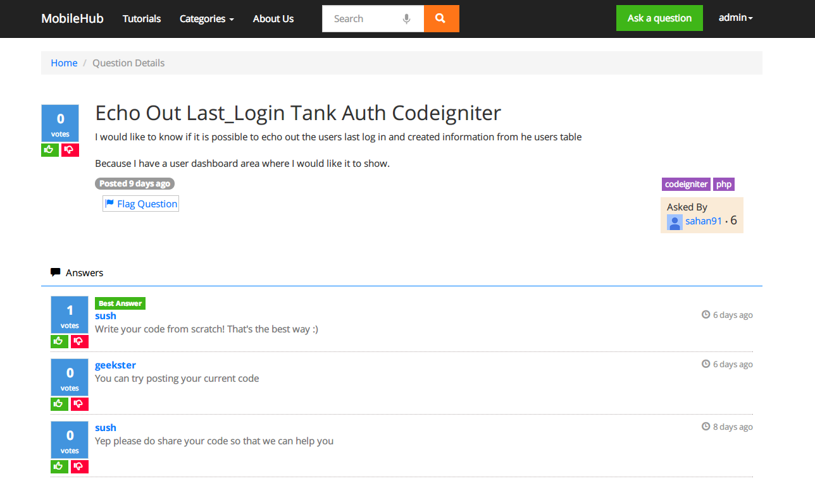The height and width of the screenshot is (481, 815).
Task: Click the question's '0 votes' counter box
Action: point(60,123)
